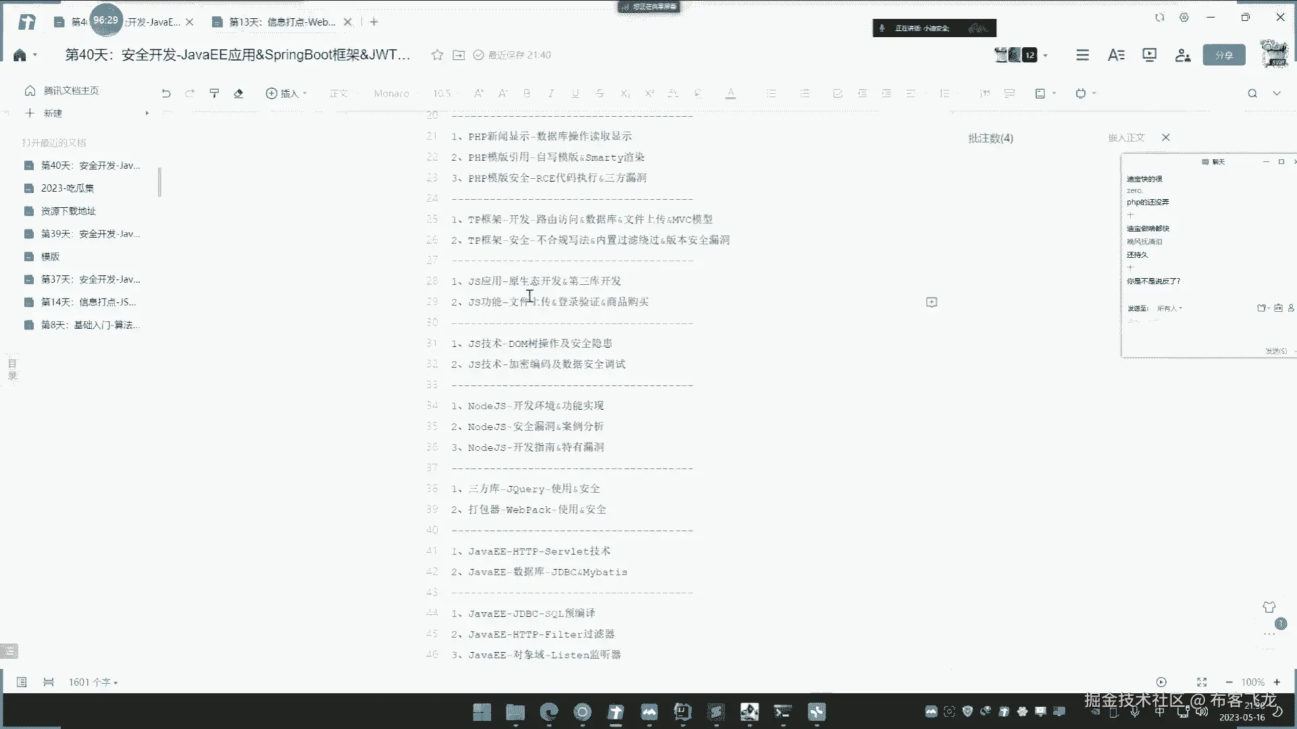Open the outline list icon in header
1297x729 pixels.
click(x=1082, y=55)
